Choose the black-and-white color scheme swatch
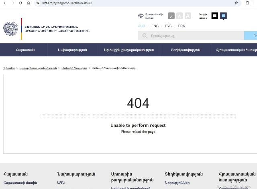This screenshot has height=189, width=257. pos(215,16)
